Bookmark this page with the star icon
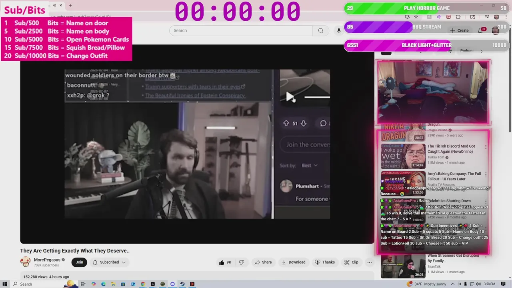The image size is (512, 288). [416, 17]
